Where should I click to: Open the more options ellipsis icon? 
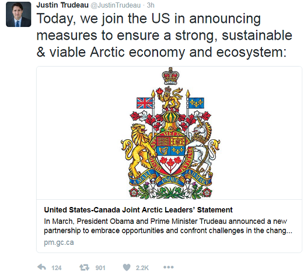click(x=168, y=267)
